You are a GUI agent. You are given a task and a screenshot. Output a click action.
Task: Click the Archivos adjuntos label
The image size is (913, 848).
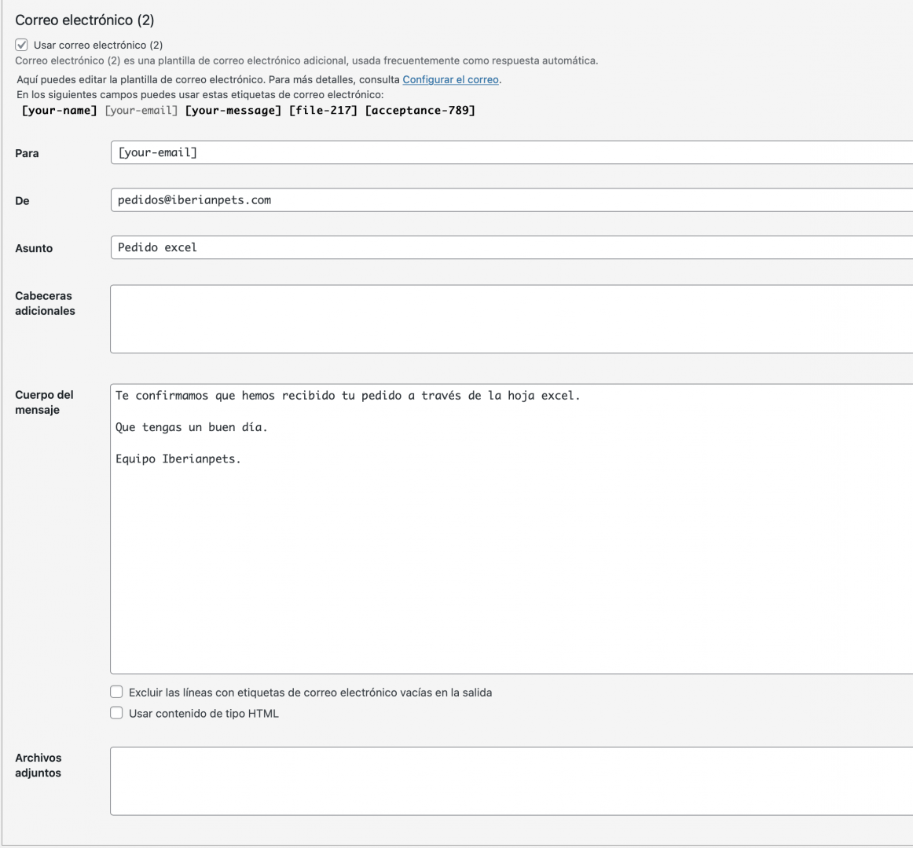[38, 766]
